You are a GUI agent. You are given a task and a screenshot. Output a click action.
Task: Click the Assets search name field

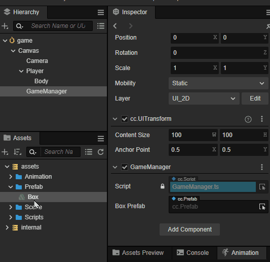click(60, 152)
